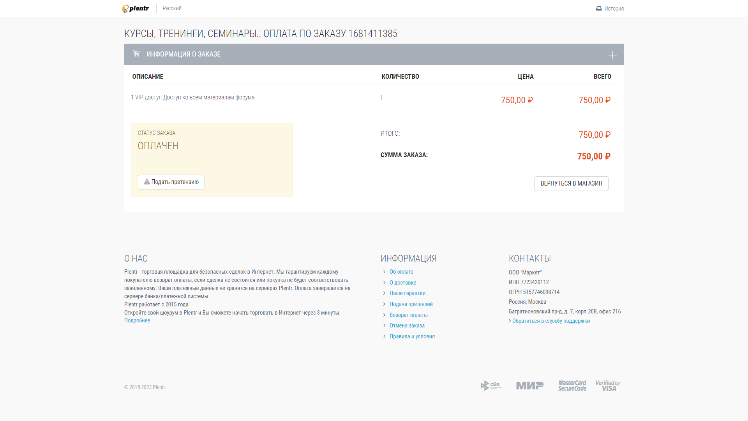The image size is (748, 421).
Task: Click the © 2015-2023 Plentr copyright text
Action: point(145,387)
